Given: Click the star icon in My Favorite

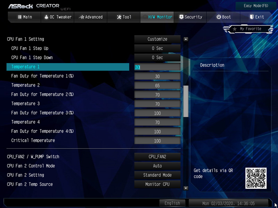Looking at the screenshot, I should click(235, 29).
